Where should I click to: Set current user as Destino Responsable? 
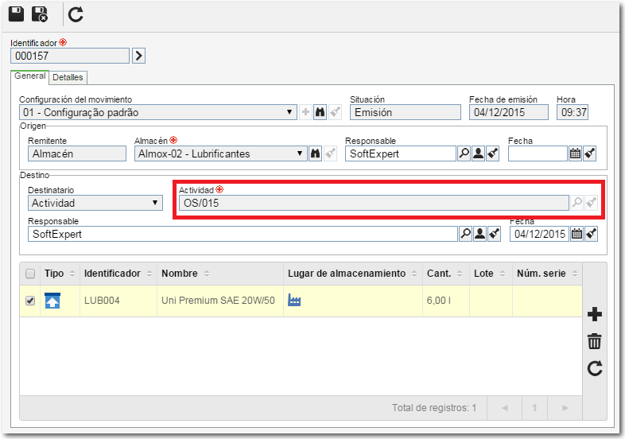point(480,234)
